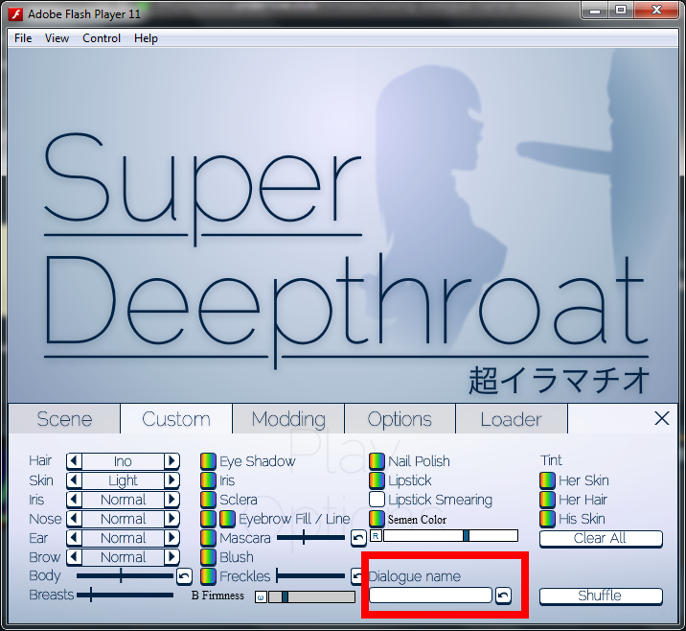
Task: Select previous Brow type arrow
Action: coord(74,557)
